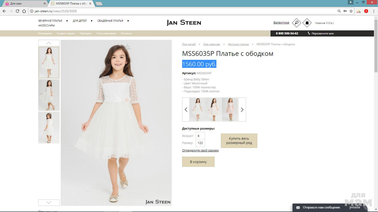378x212 pixels.
Task: Click the search magnifier icon in header
Action: click(296, 23)
